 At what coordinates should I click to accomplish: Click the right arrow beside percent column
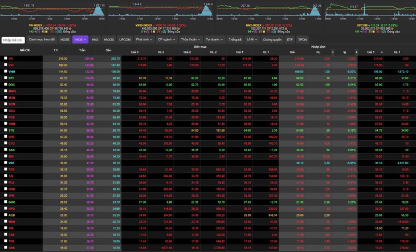click(356, 52)
